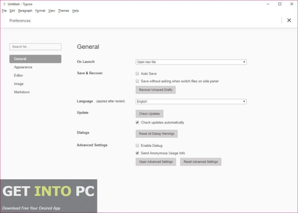
Task: Open the File menu
Action: [x=4, y=11]
